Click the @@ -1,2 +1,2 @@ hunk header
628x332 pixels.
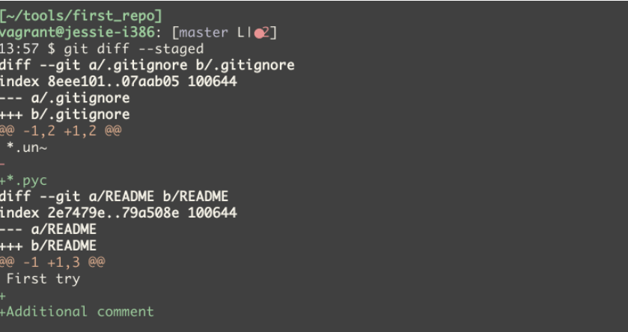coord(60,131)
